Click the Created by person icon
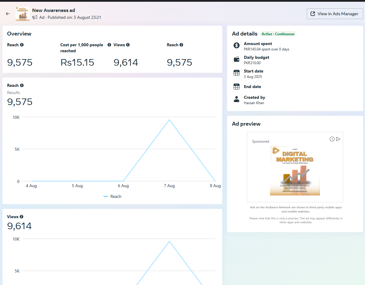The image size is (365, 285). [x=237, y=99]
